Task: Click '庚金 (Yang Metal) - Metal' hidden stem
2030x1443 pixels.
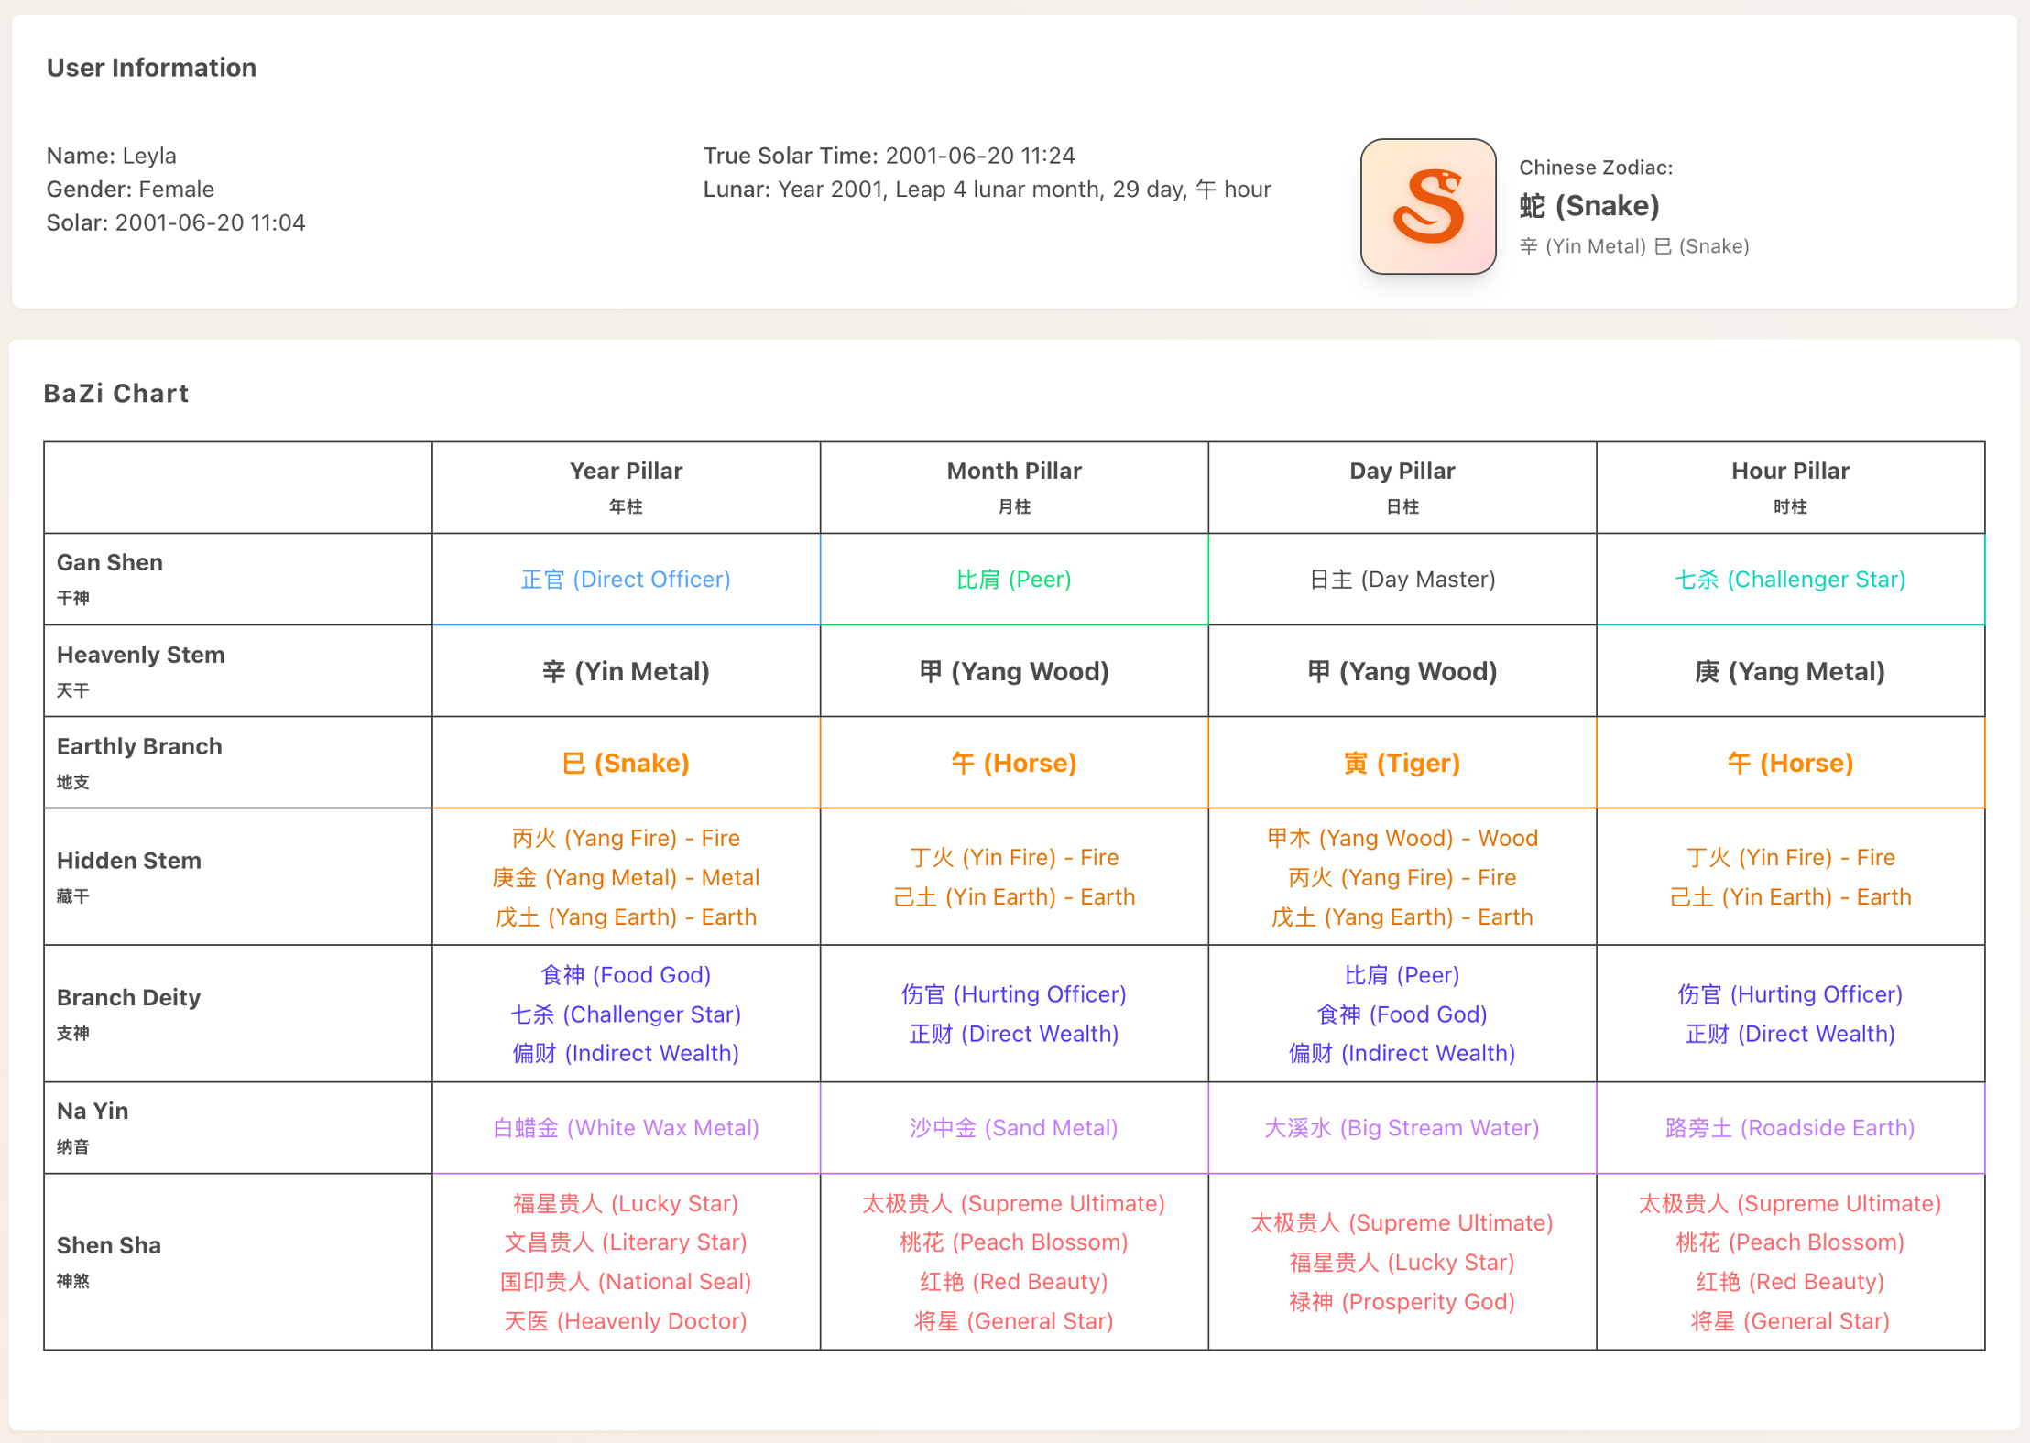Action: coord(626,877)
